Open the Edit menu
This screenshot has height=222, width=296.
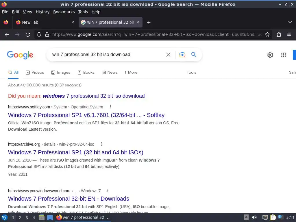(x=16, y=12)
